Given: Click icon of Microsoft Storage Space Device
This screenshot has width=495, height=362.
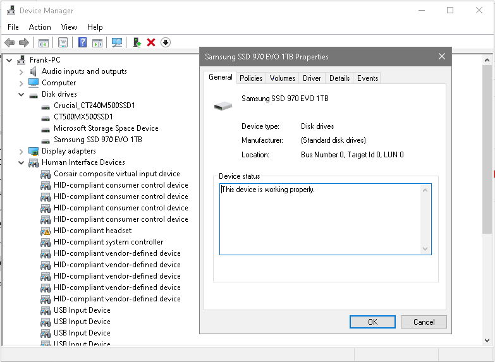Looking at the screenshot, I should point(46,130).
